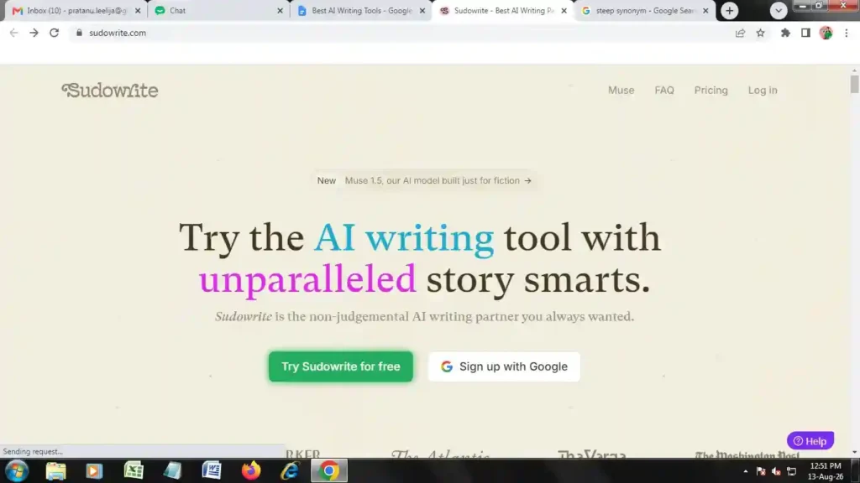This screenshot has width=860, height=483.
Task: Open the Help chat widget
Action: (810, 441)
